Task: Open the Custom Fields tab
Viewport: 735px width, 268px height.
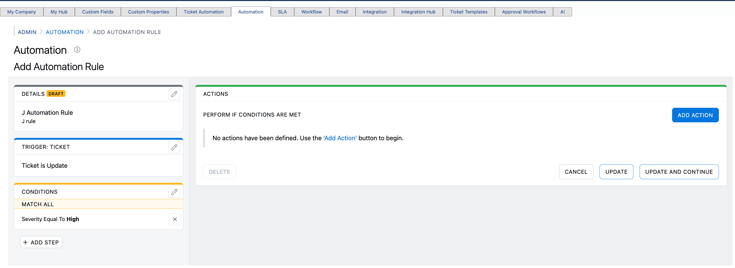Action: click(x=97, y=12)
